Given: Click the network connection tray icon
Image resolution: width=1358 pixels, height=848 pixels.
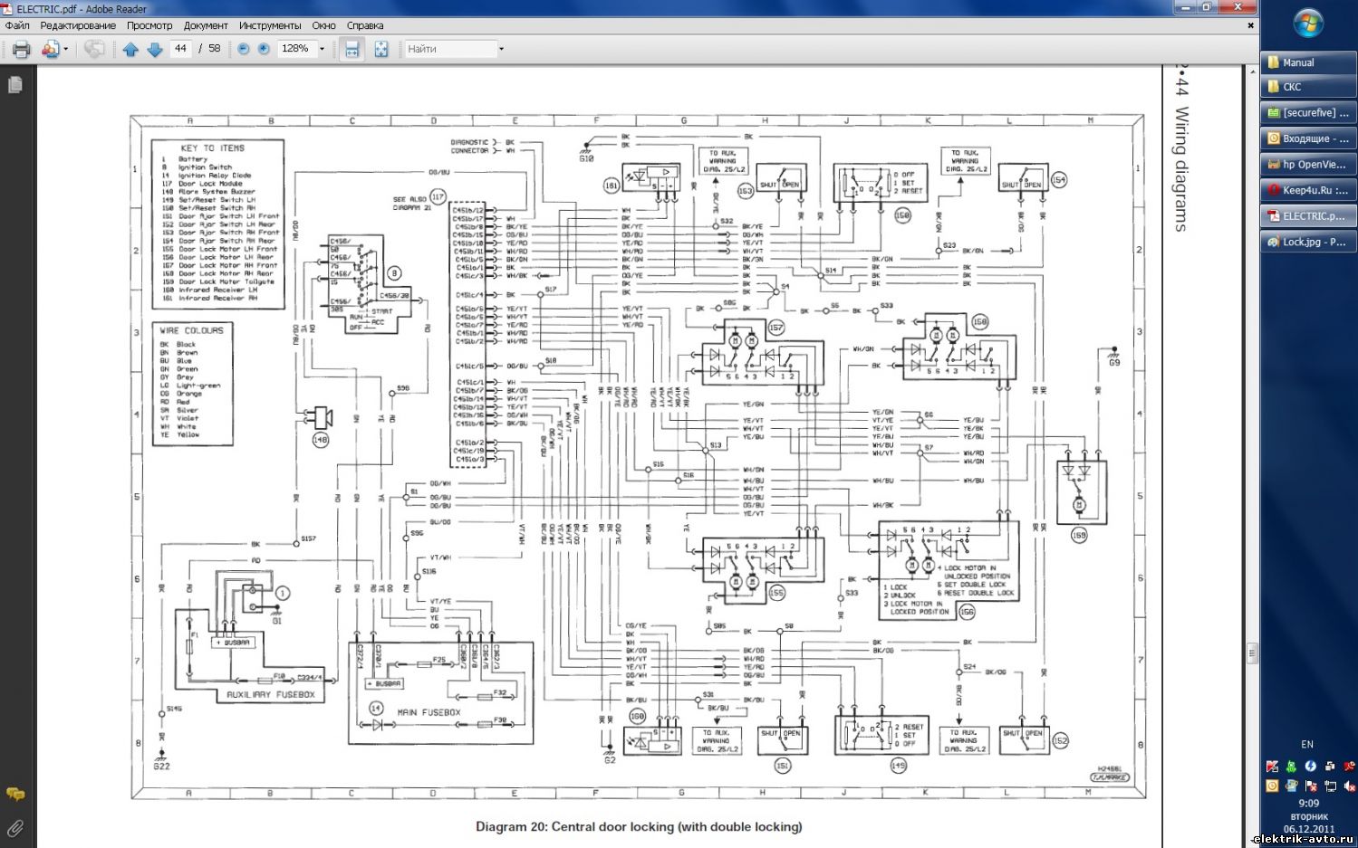Looking at the screenshot, I should [x=1330, y=786].
